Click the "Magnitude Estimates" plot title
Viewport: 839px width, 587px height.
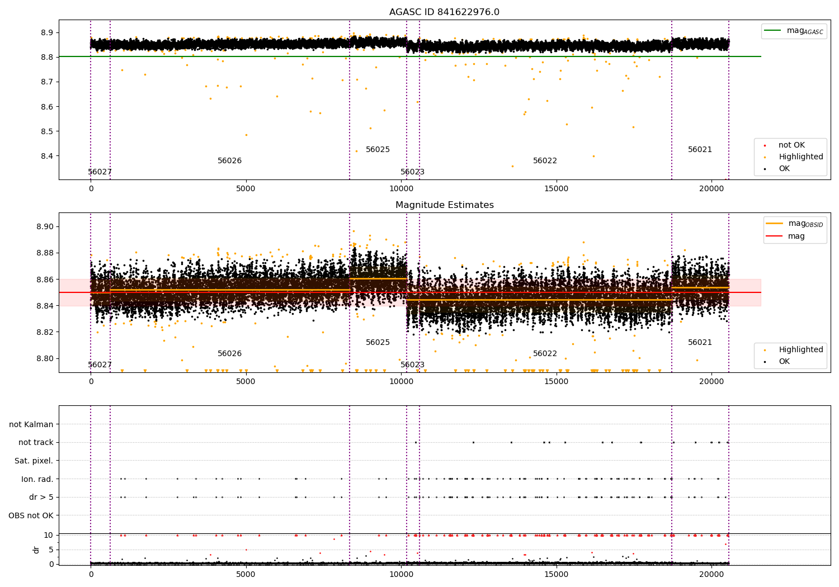point(444,205)
